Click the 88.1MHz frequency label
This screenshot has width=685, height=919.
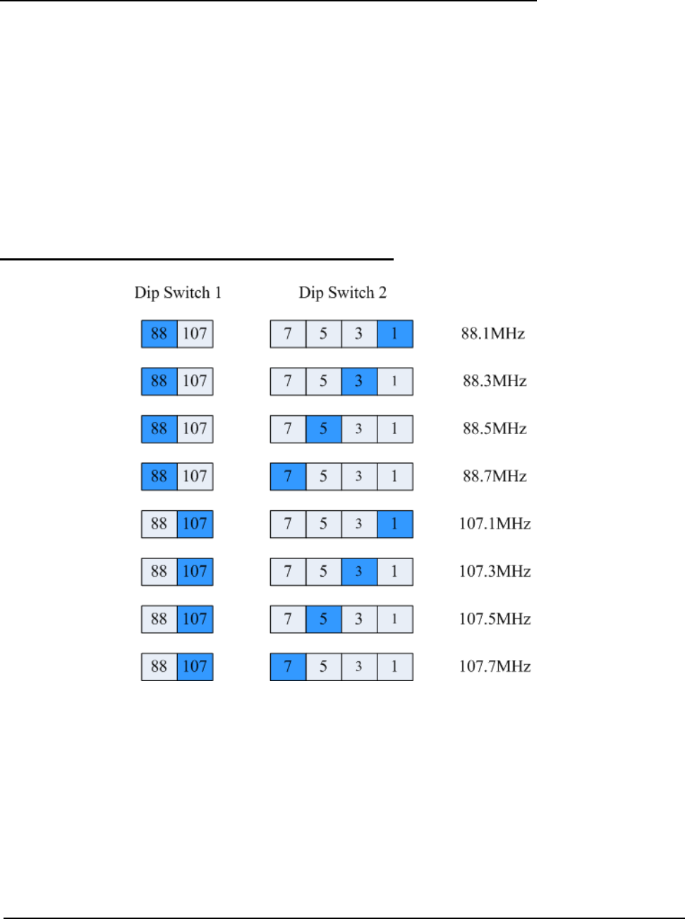[x=493, y=333]
